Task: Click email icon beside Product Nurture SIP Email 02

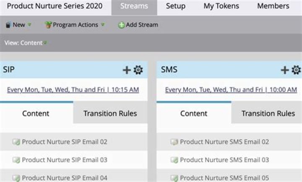Action: [x=16, y=142]
